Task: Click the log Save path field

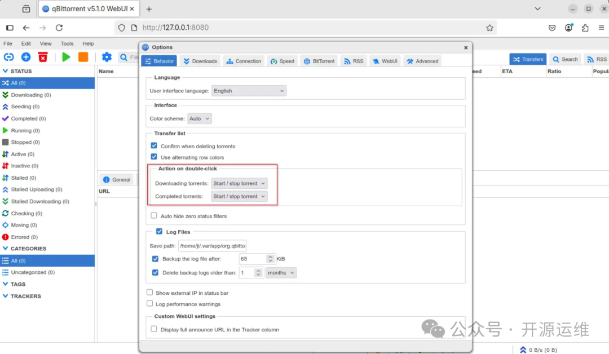Action: pyautogui.click(x=212, y=246)
